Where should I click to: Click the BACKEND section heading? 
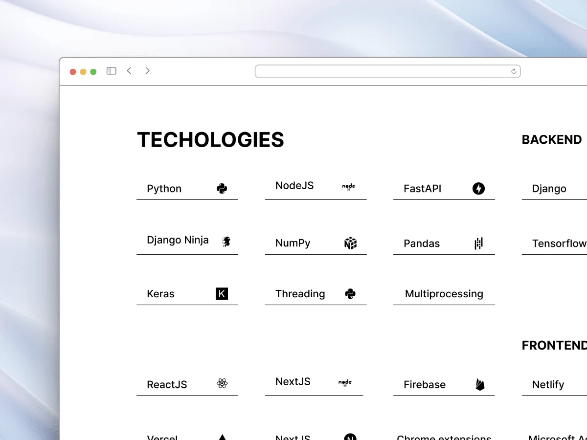click(x=552, y=140)
